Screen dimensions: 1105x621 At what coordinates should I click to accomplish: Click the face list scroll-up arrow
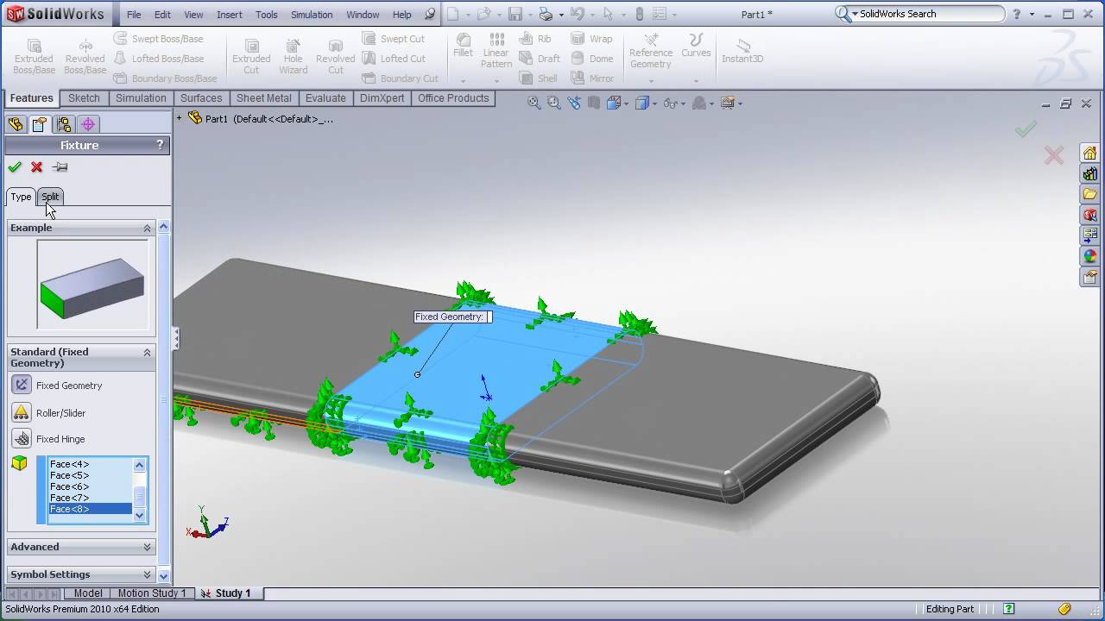[x=139, y=465]
